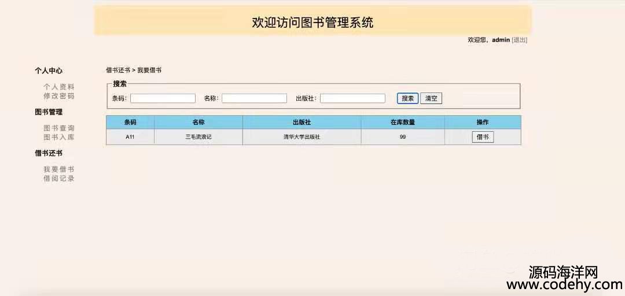This screenshot has width=625, height=296.
Task: Click the 清空 button
Action: pos(431,98)
